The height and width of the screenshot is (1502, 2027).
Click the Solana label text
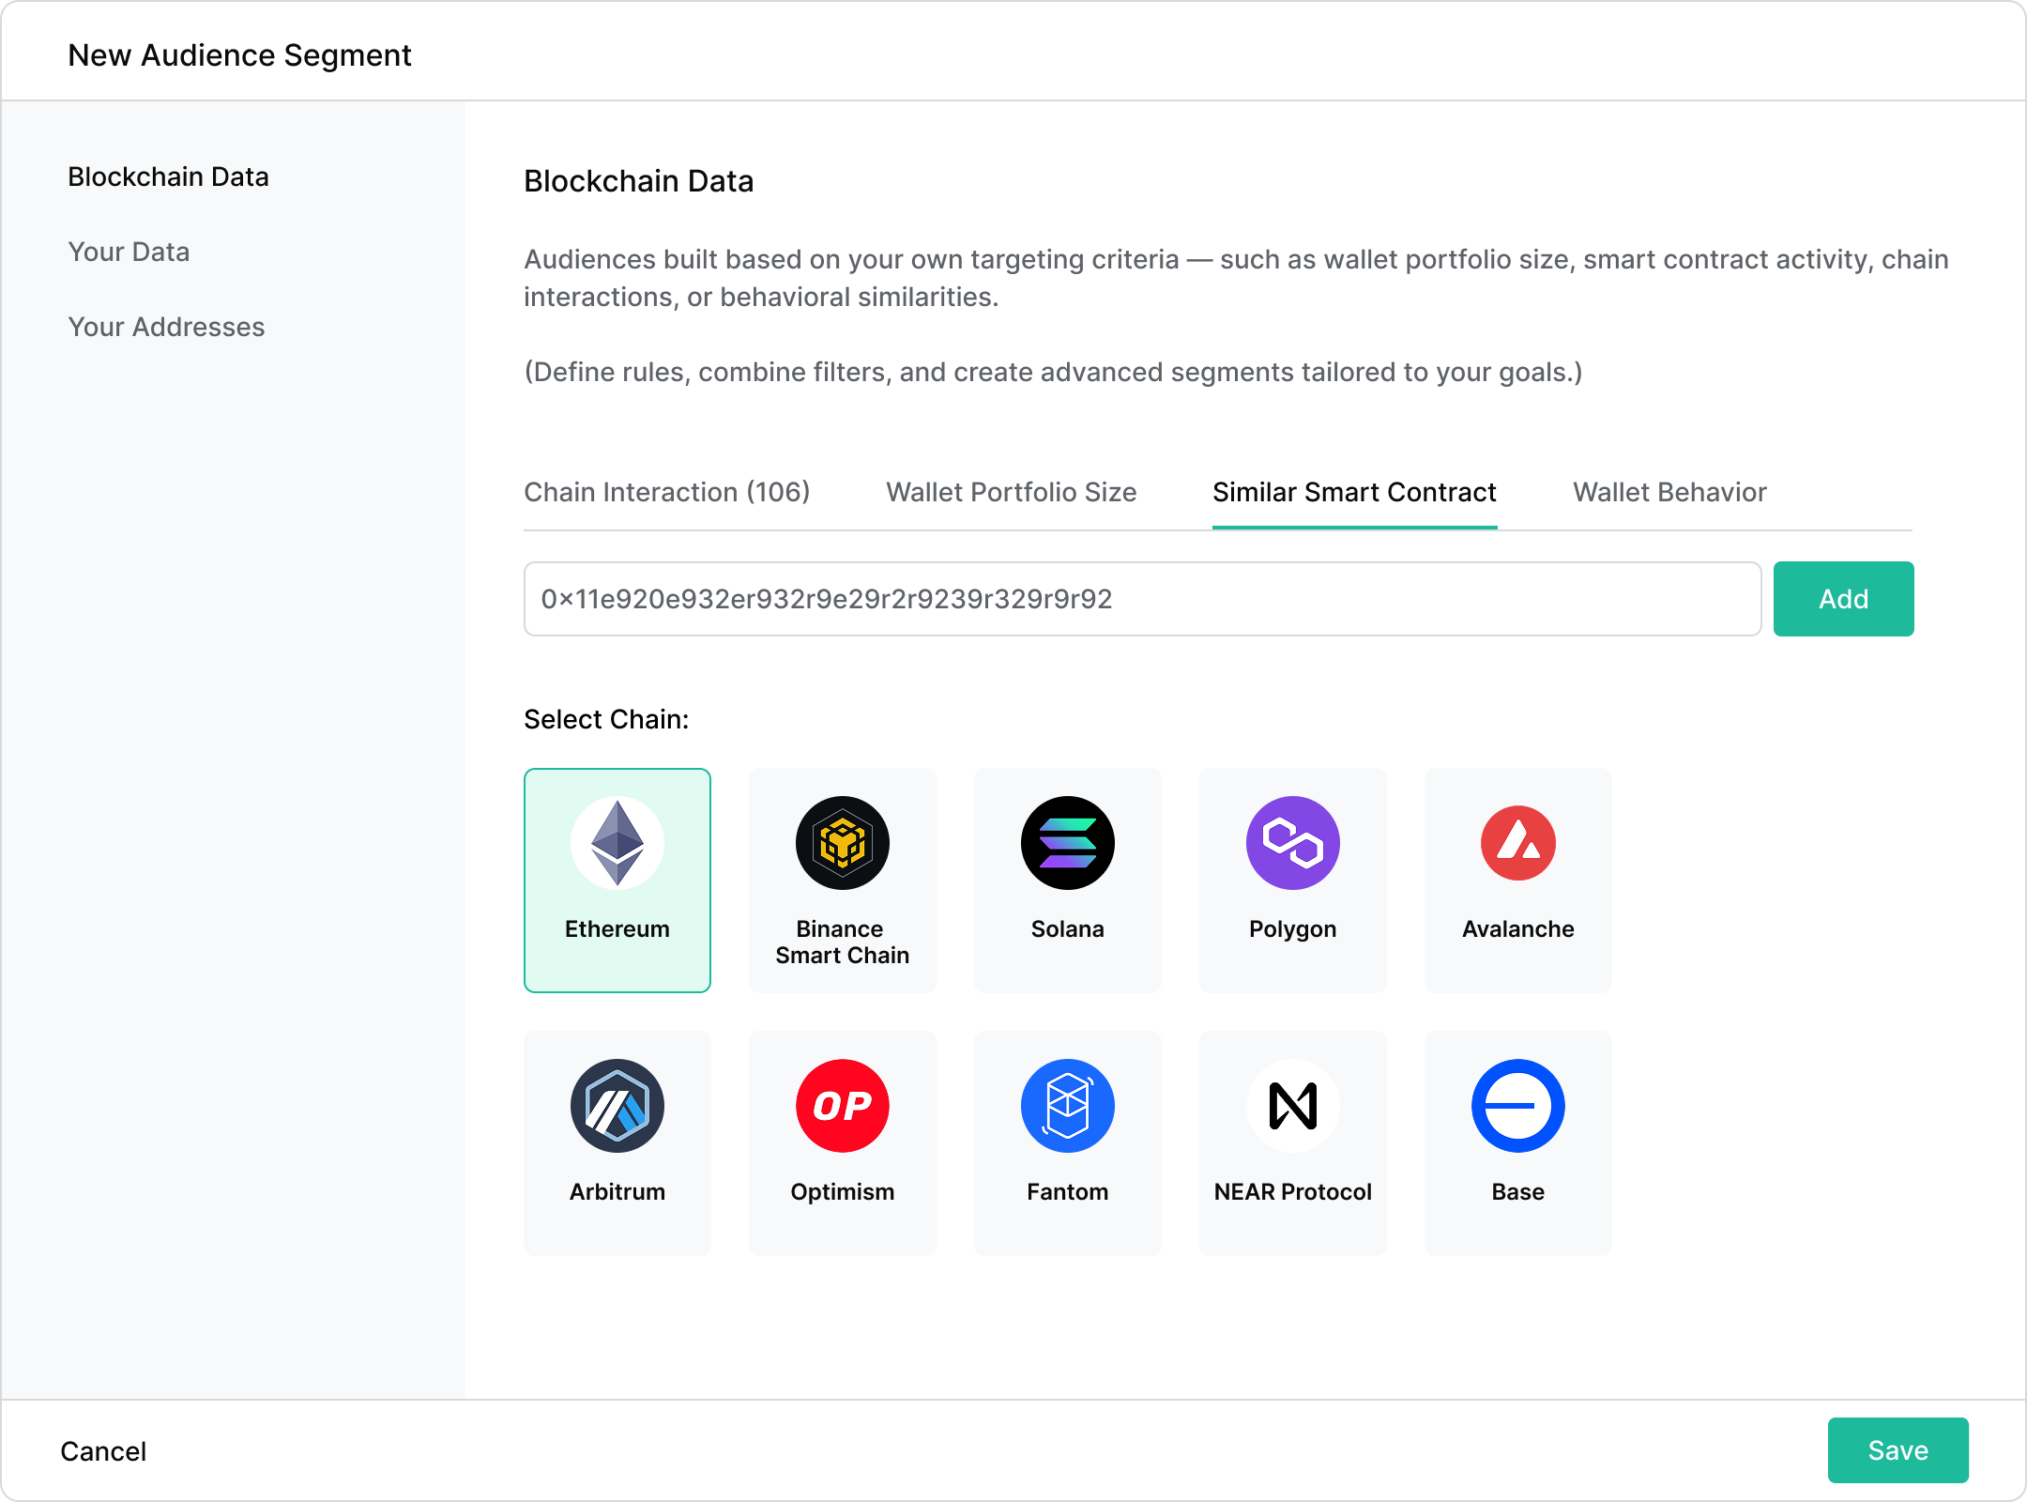1068,929
